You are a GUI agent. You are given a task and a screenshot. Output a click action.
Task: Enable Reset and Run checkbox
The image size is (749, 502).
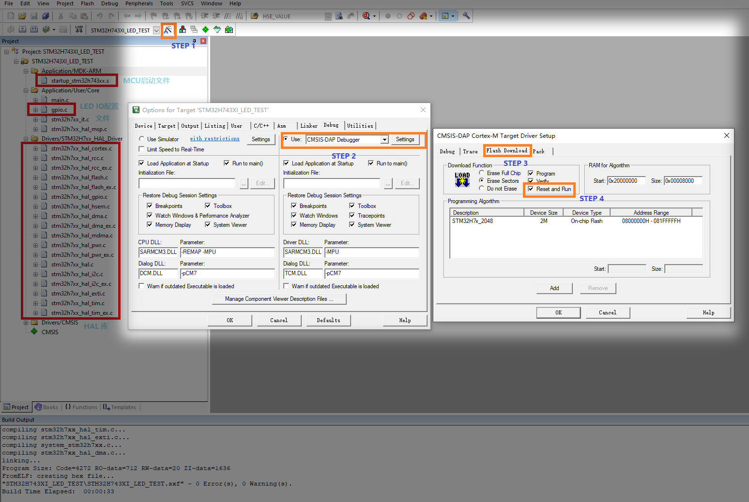tap(531, 189)
